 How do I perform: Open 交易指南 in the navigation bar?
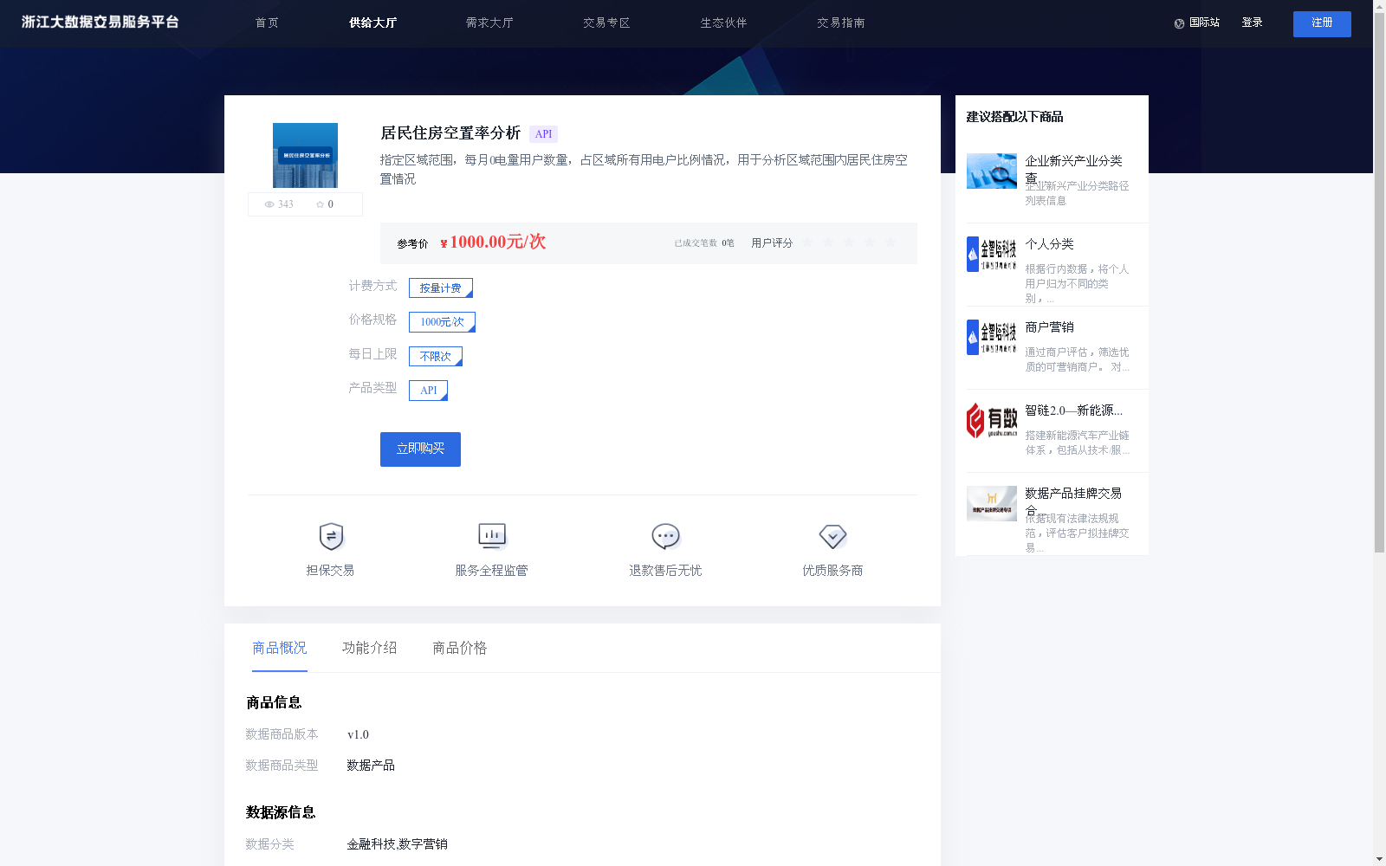coord(840,23)
